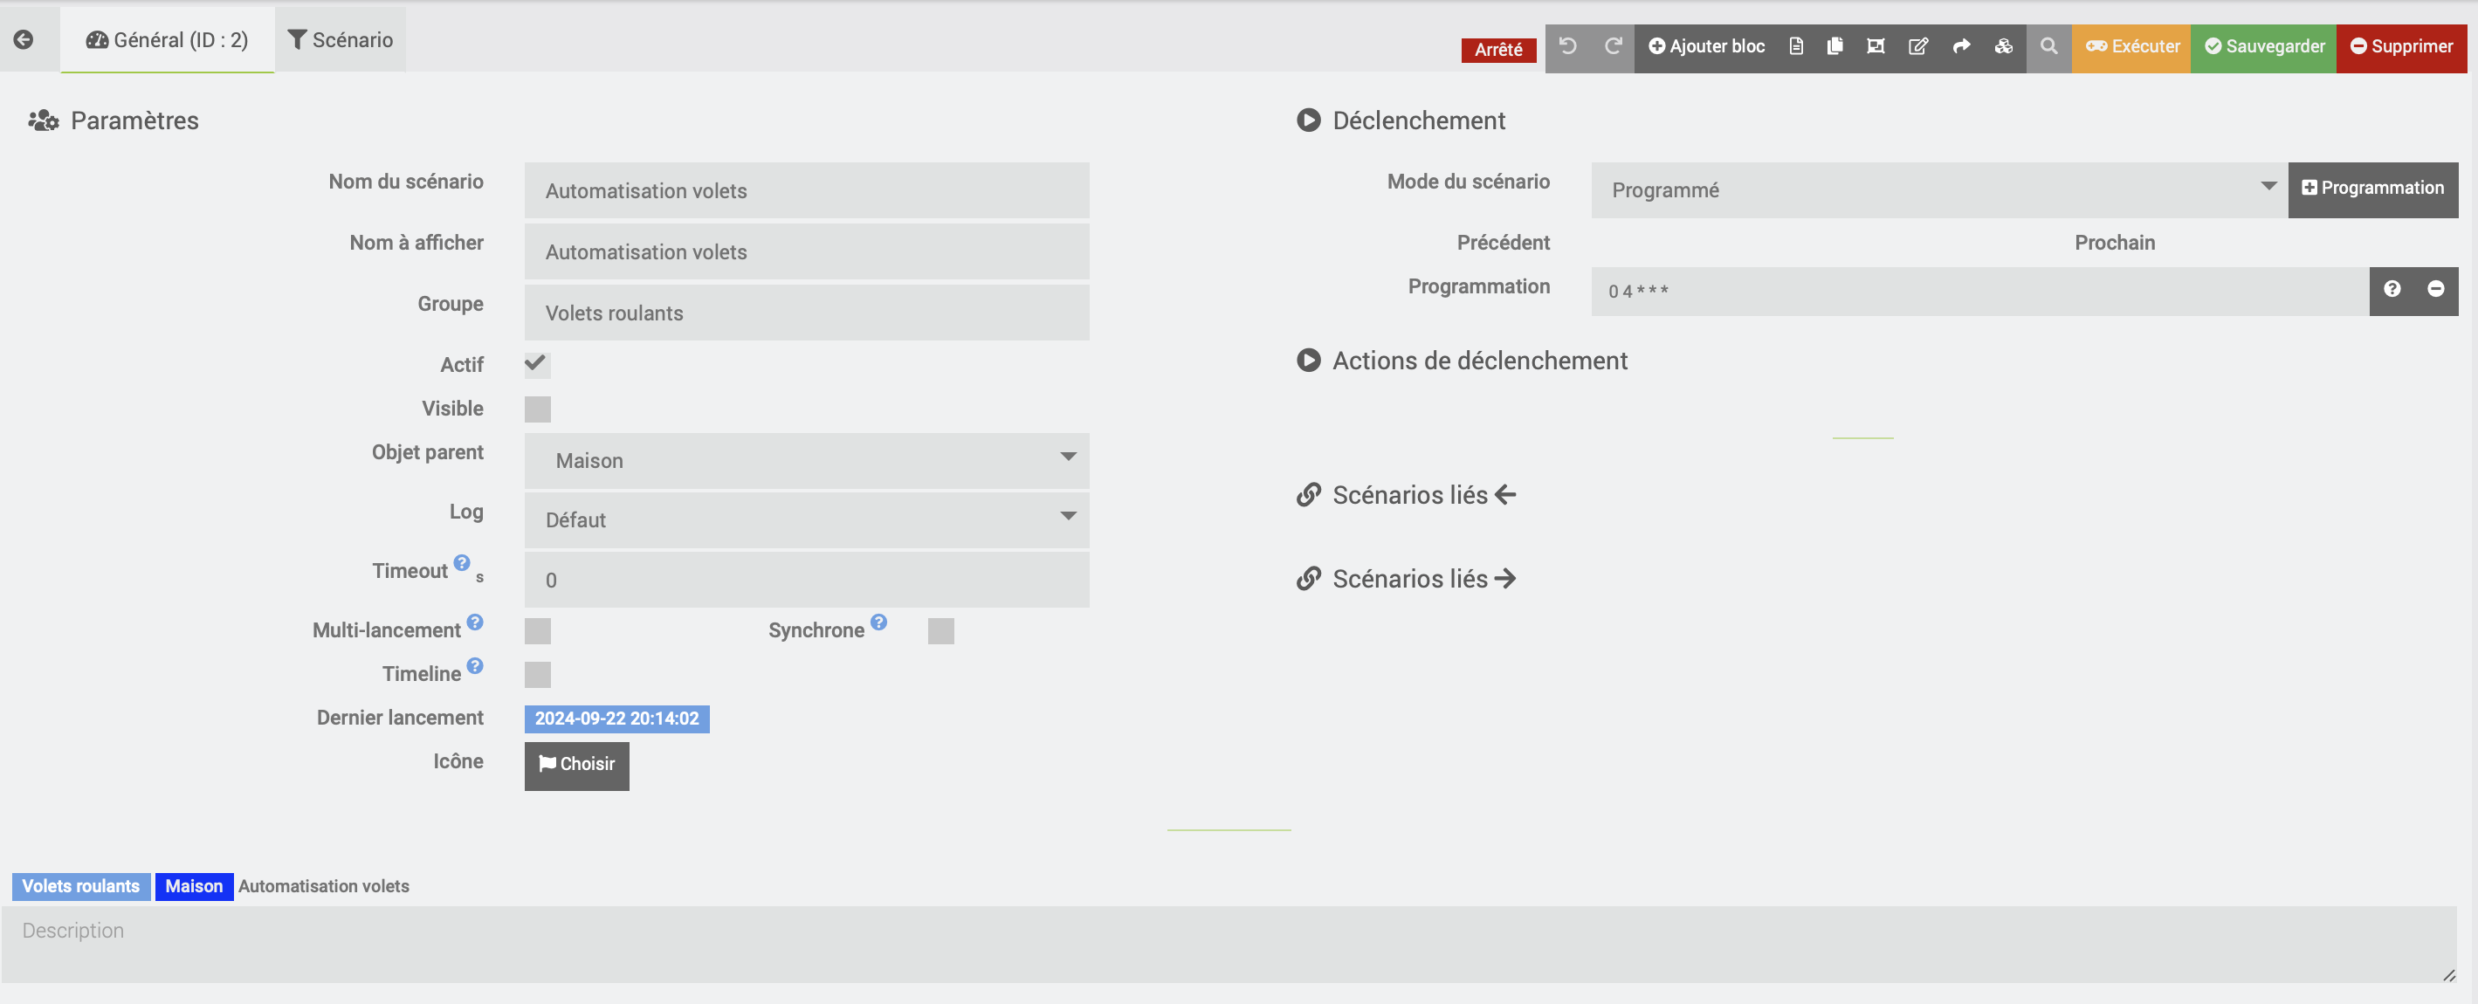This screenshot has height=1004, width=2478.
Task: Click the export share arrow icon
Action: [1960, 46]
